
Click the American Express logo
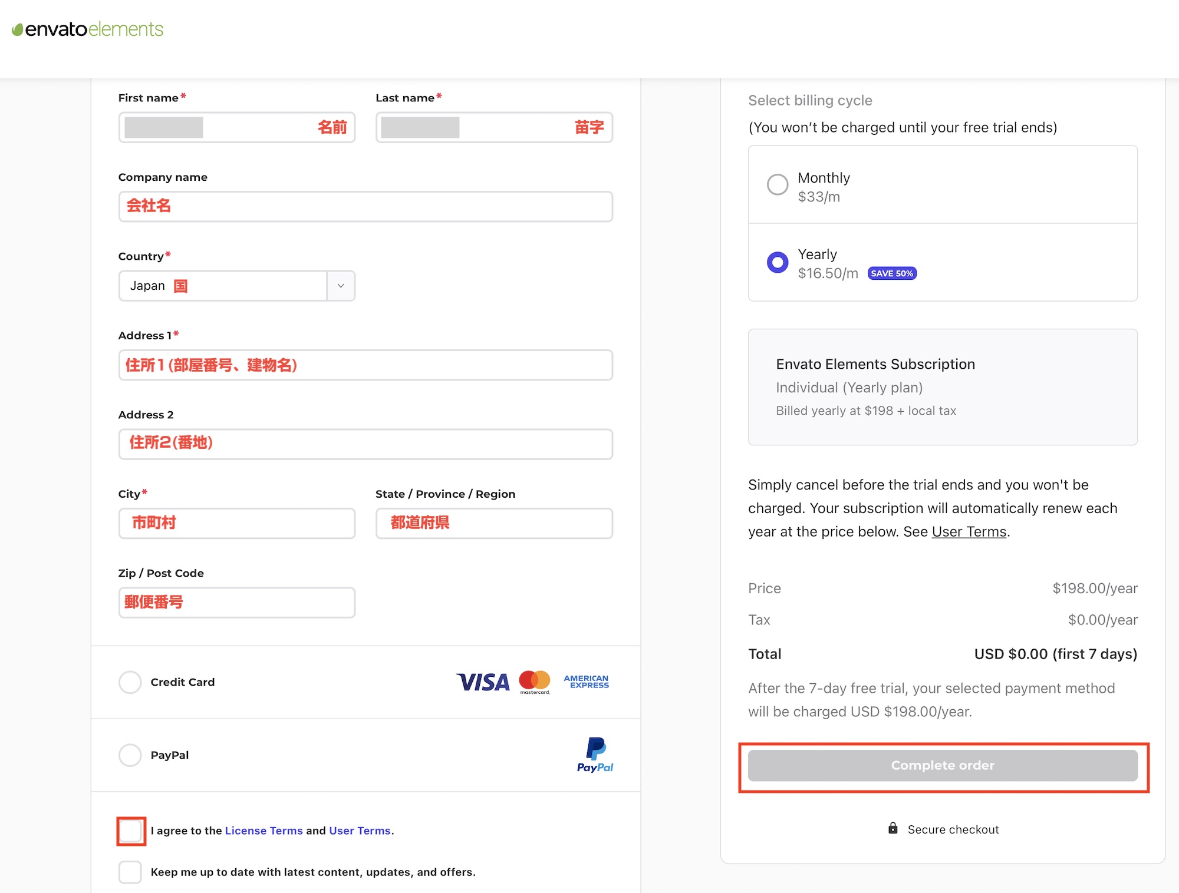click(x=586, y=682)
